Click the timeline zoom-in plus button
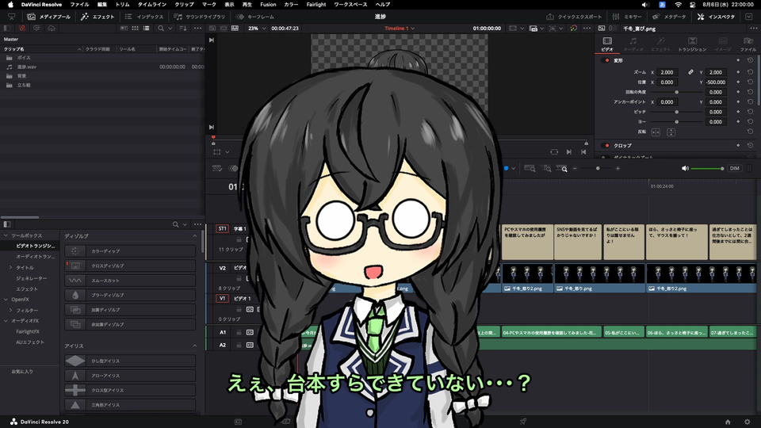Image resolution: width=761 pixels, height=428 pixels. [x=618, y=168]
